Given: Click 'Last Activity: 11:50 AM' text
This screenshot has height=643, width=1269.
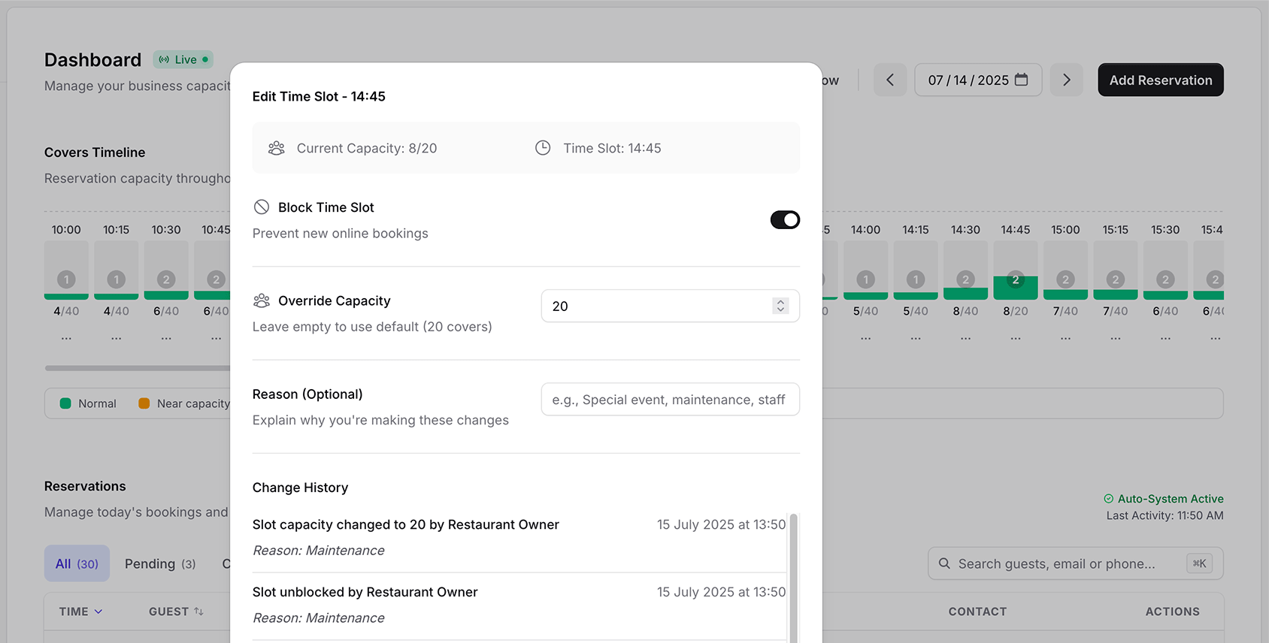Looking at the screenshot, I should tap(1165, 515).
